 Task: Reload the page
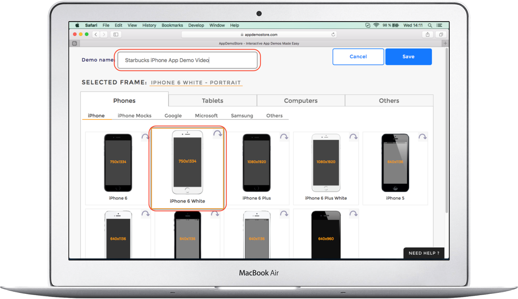[333, 35]
